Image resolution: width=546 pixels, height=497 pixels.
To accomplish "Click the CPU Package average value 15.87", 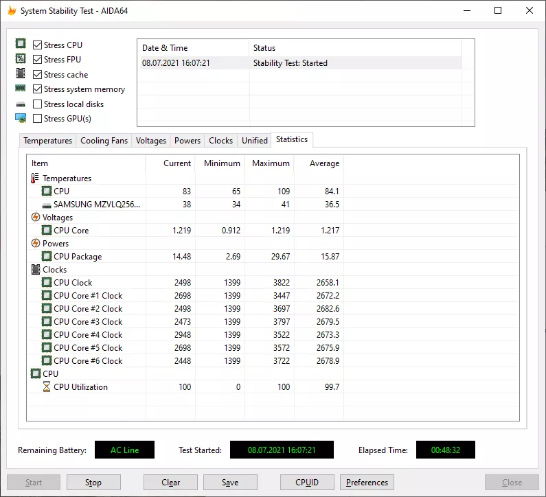I will pos(330,257).
